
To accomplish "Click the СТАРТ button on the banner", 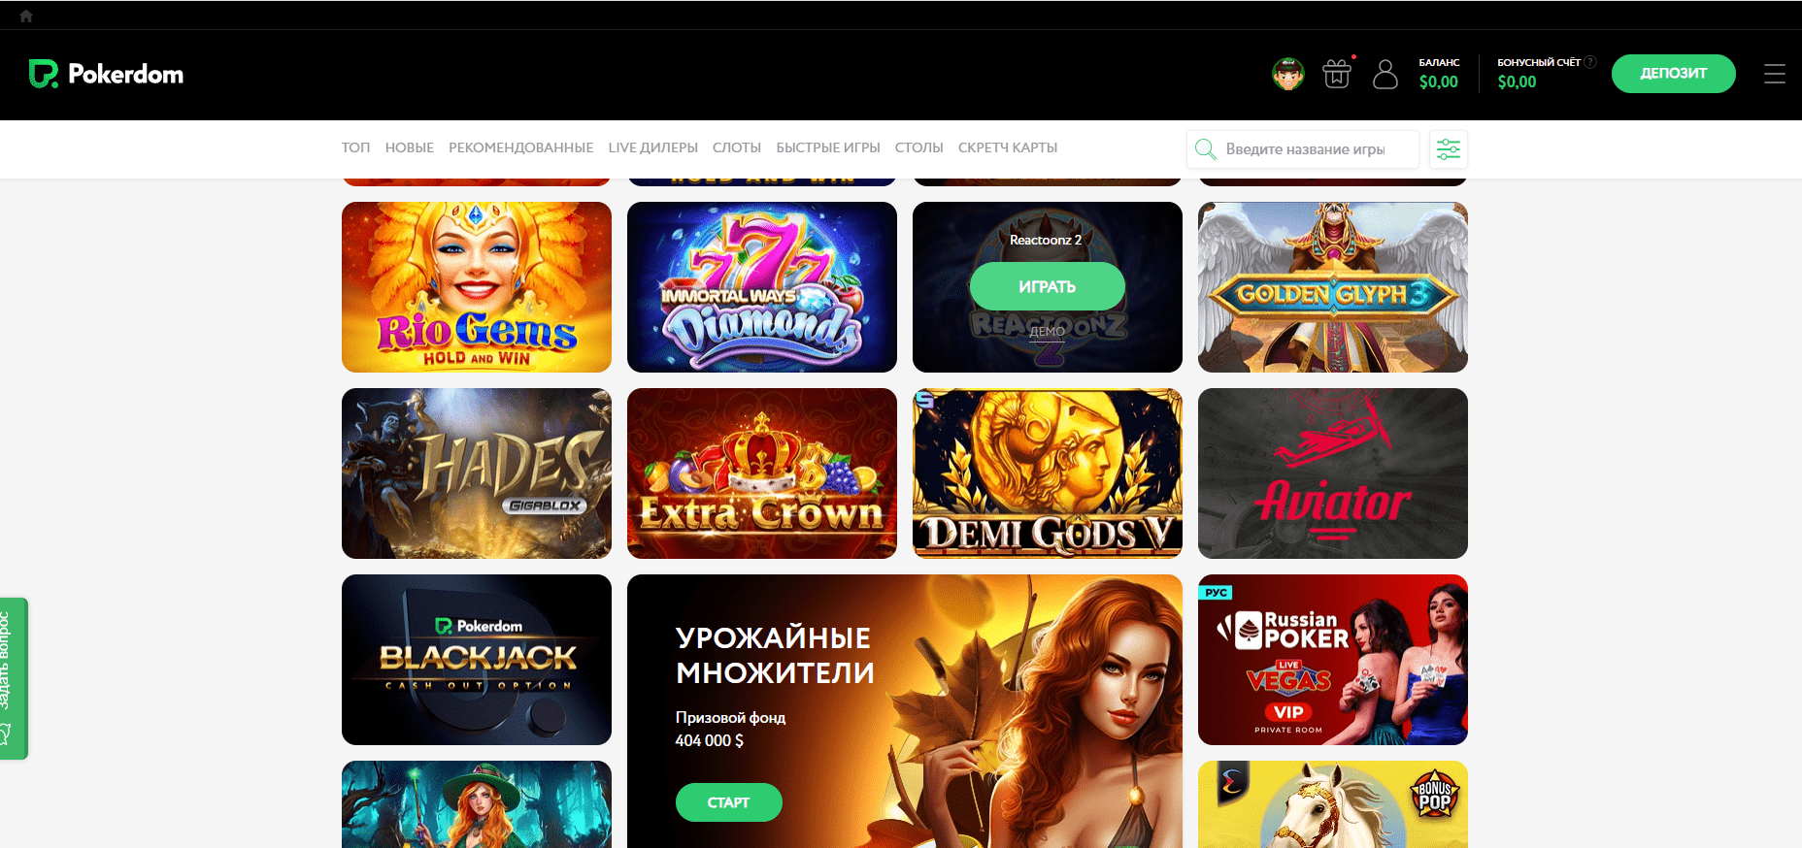I will pyautogui.click(x=729, y=802).
